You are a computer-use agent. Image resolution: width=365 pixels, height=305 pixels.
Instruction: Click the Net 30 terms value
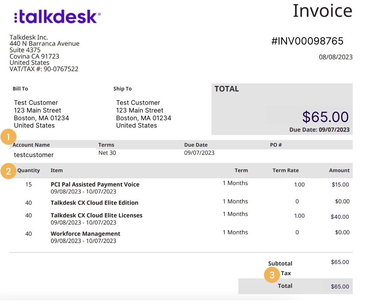pos(107,153)
